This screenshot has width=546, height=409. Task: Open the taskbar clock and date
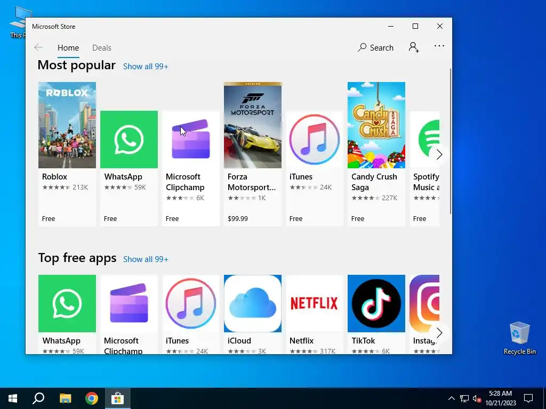point(500,398)
